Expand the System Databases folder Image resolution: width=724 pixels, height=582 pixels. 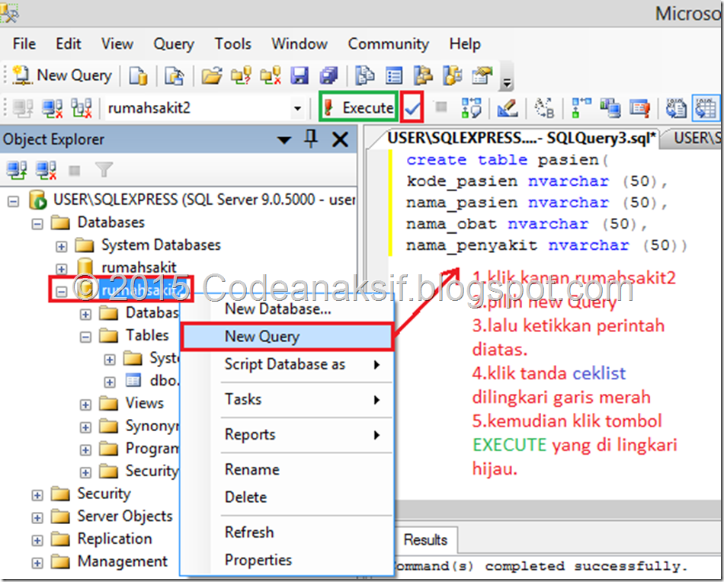62,247
